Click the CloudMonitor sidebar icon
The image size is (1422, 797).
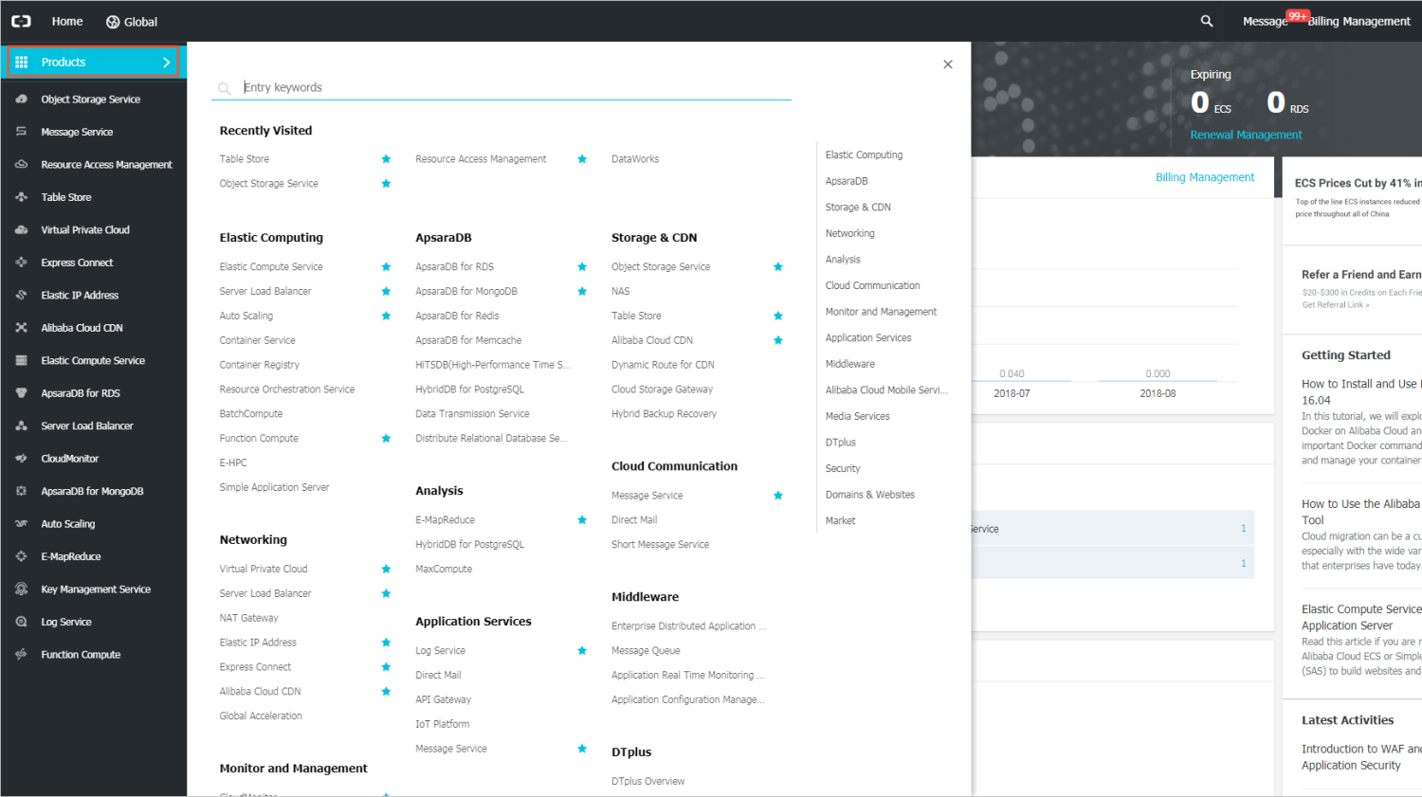pyautogui.click(x=21, y=458)
